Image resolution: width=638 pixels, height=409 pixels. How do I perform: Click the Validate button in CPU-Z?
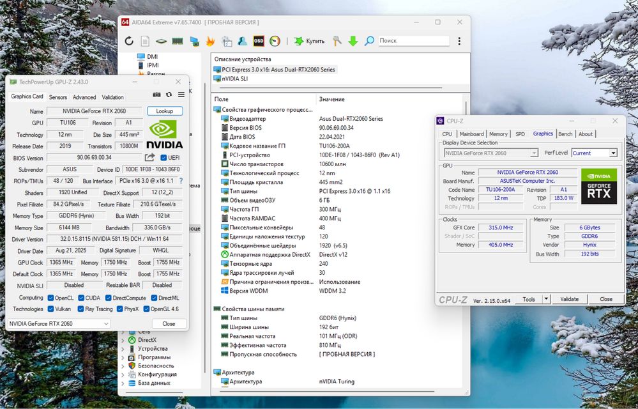coord(569,299)
